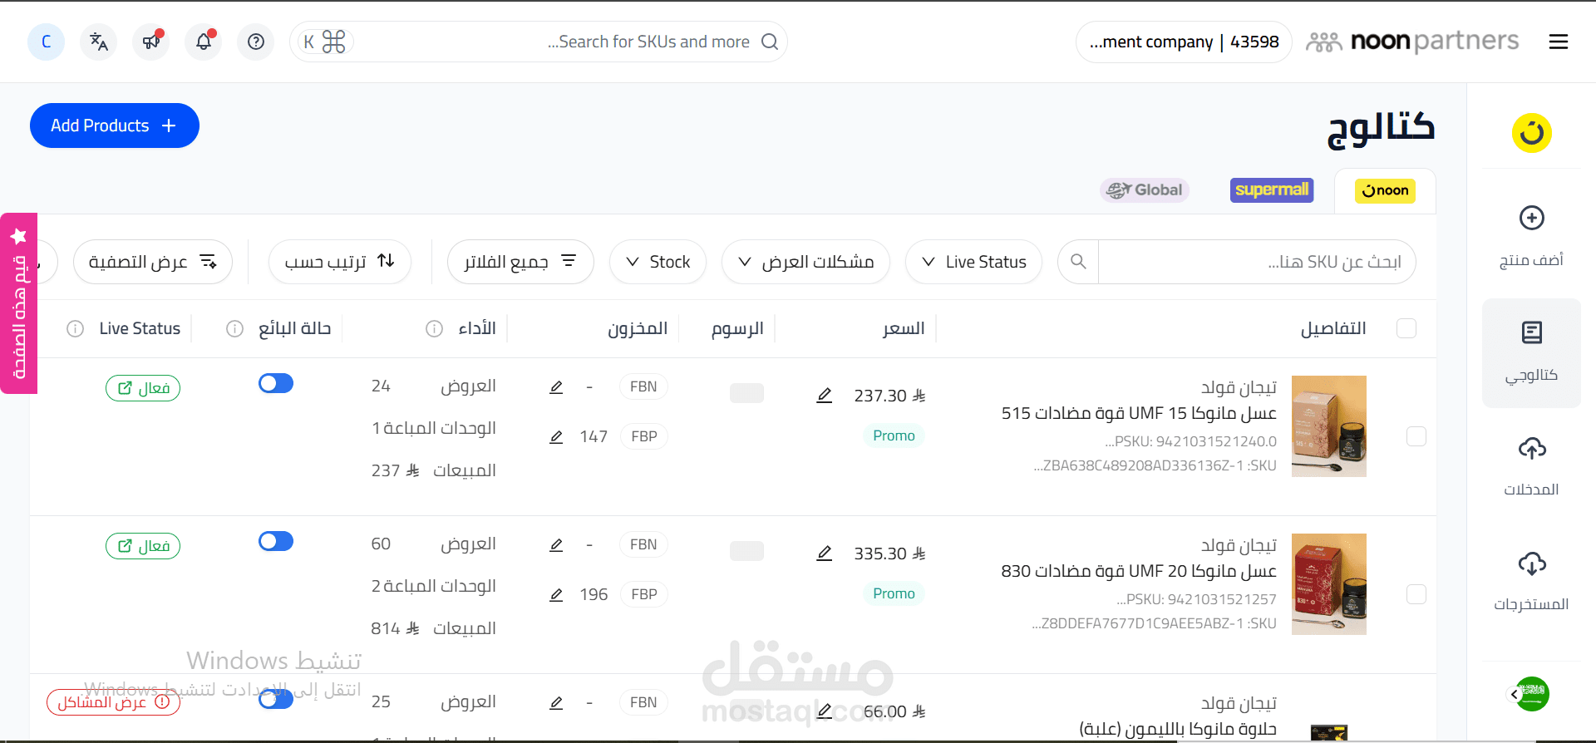Select the language translation icon
1596x743 pixels.
(98, 42)
